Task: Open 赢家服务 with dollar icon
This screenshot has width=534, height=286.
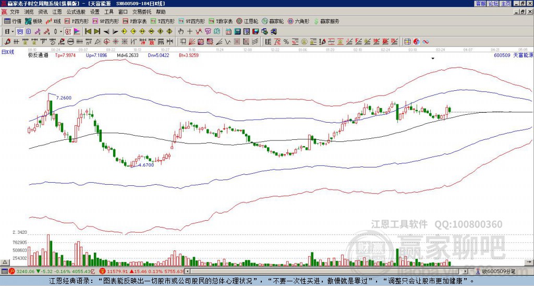Action: point(326,21)
